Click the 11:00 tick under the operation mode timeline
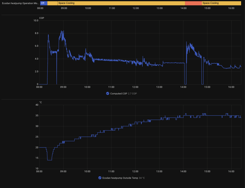 [112, 8]
